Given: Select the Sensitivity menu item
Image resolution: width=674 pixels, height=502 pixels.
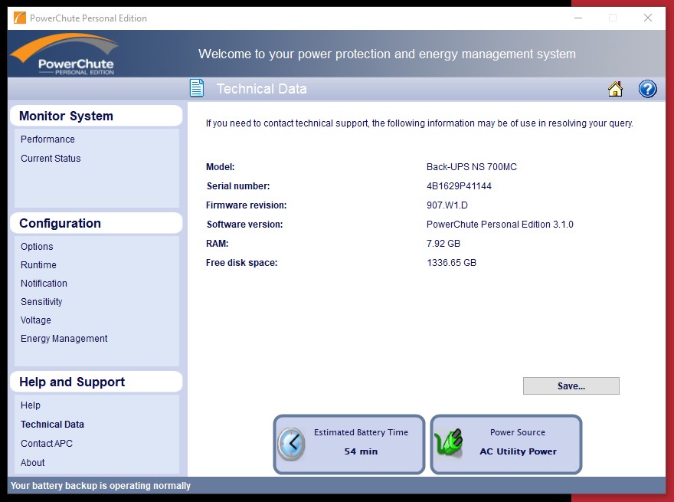Looking at the screenshot, I should pos(41,302).
